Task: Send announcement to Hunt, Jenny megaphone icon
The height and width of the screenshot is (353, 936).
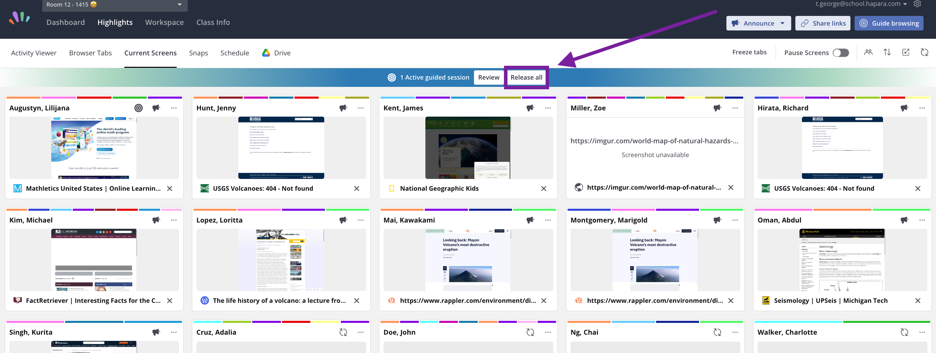Action: pyautogui.click(x=343, y=108)
